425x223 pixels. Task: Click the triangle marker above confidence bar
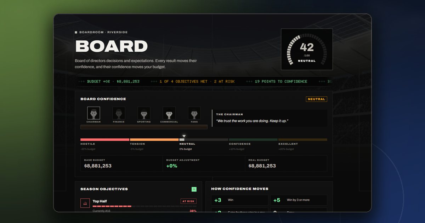[x=184, y=136]
